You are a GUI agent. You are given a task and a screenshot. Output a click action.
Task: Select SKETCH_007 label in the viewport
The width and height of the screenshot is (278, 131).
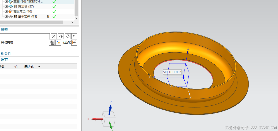point(172,72)
